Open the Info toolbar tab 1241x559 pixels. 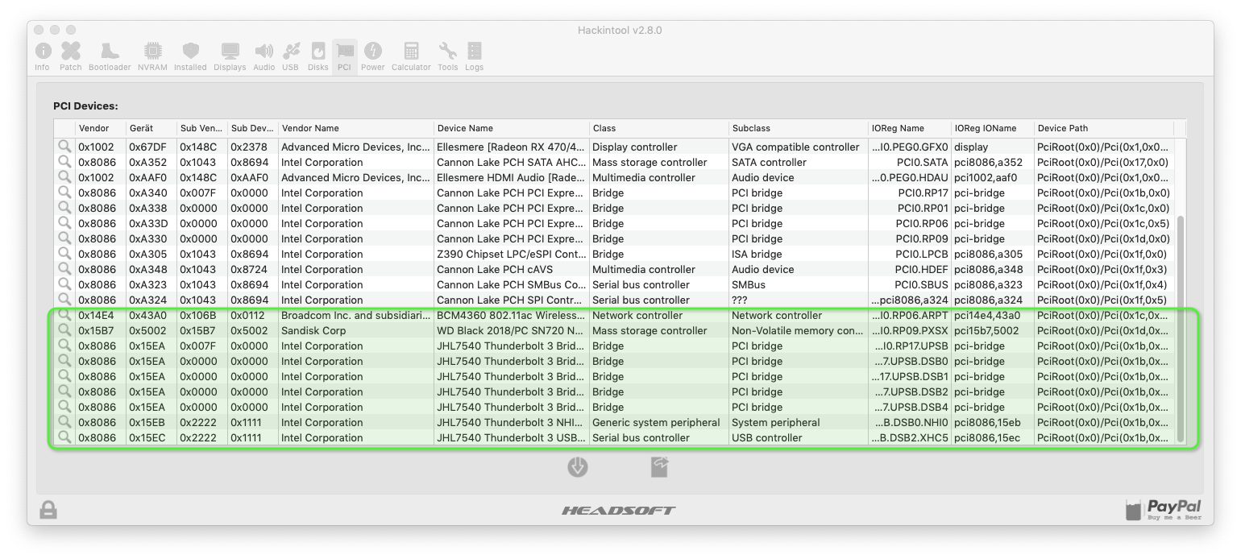[43, 56]
